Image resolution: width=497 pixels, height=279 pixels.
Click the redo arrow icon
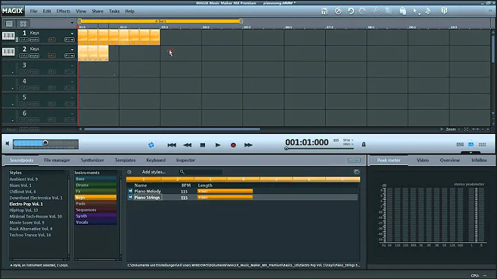point(362,11)
